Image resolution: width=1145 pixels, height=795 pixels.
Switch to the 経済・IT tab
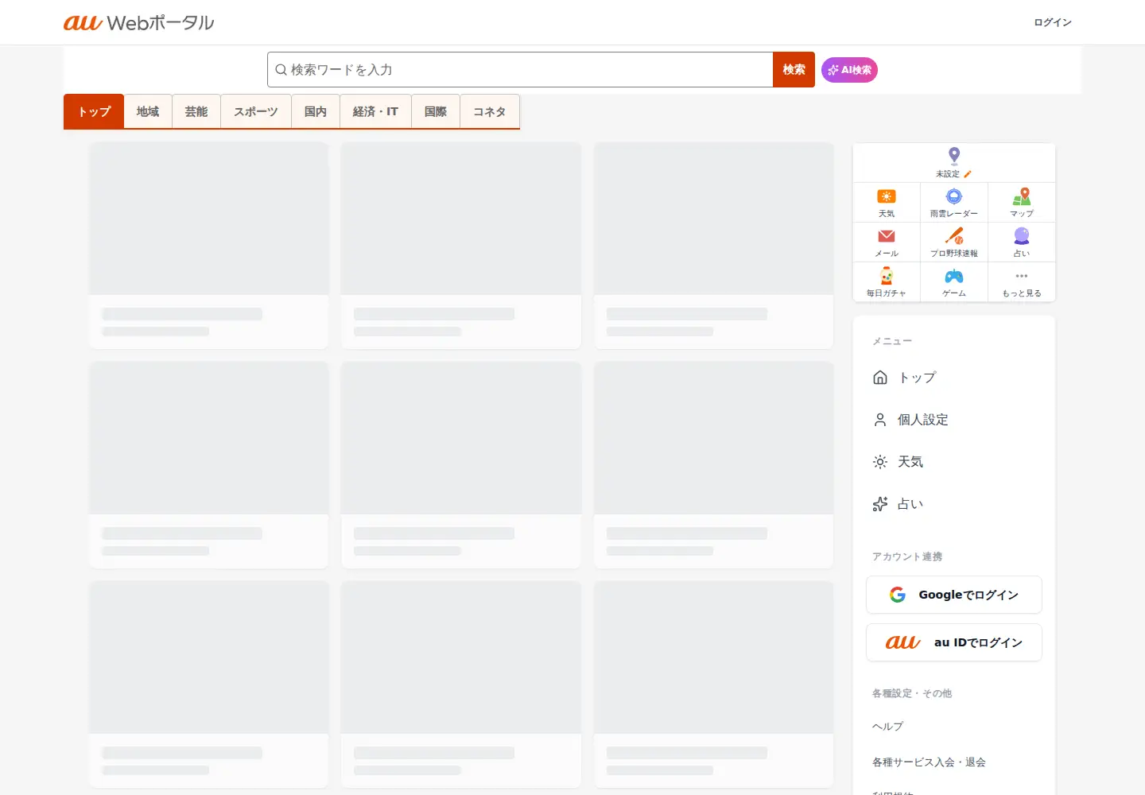(375, 111)
